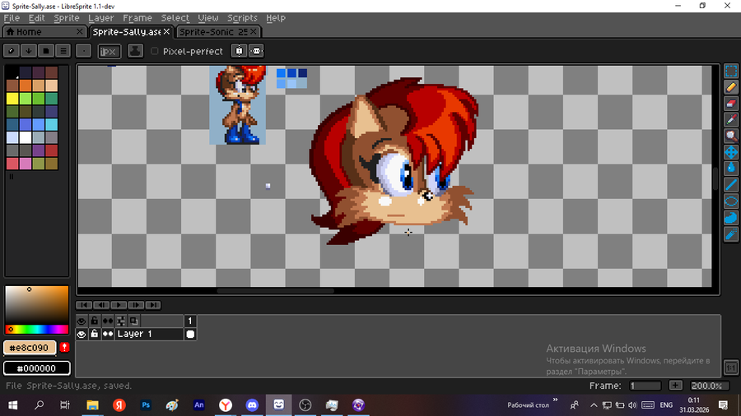Open the Select menu
This screenshot has width=741, height=416.
(175, 18)
